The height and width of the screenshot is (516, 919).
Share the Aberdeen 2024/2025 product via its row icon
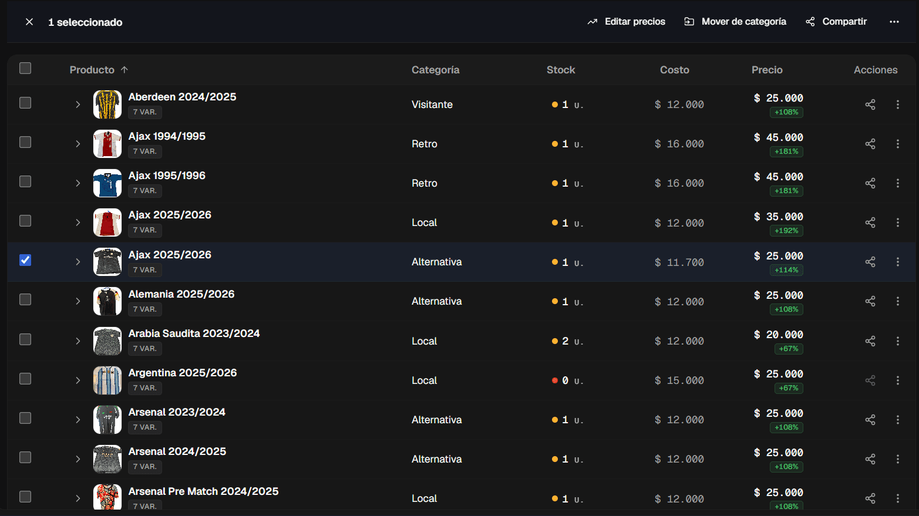(x=870, y=104)
